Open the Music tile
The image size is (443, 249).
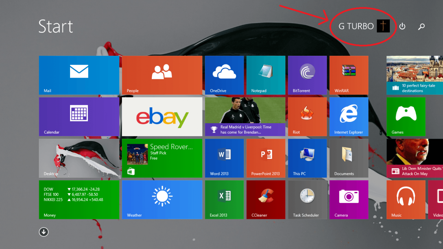tap(406, 200)
